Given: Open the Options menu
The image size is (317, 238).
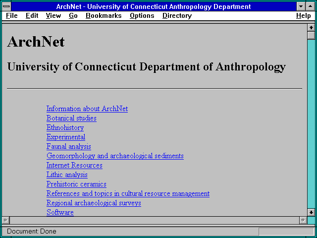Looking at the screenshot, I should (142, 16).
